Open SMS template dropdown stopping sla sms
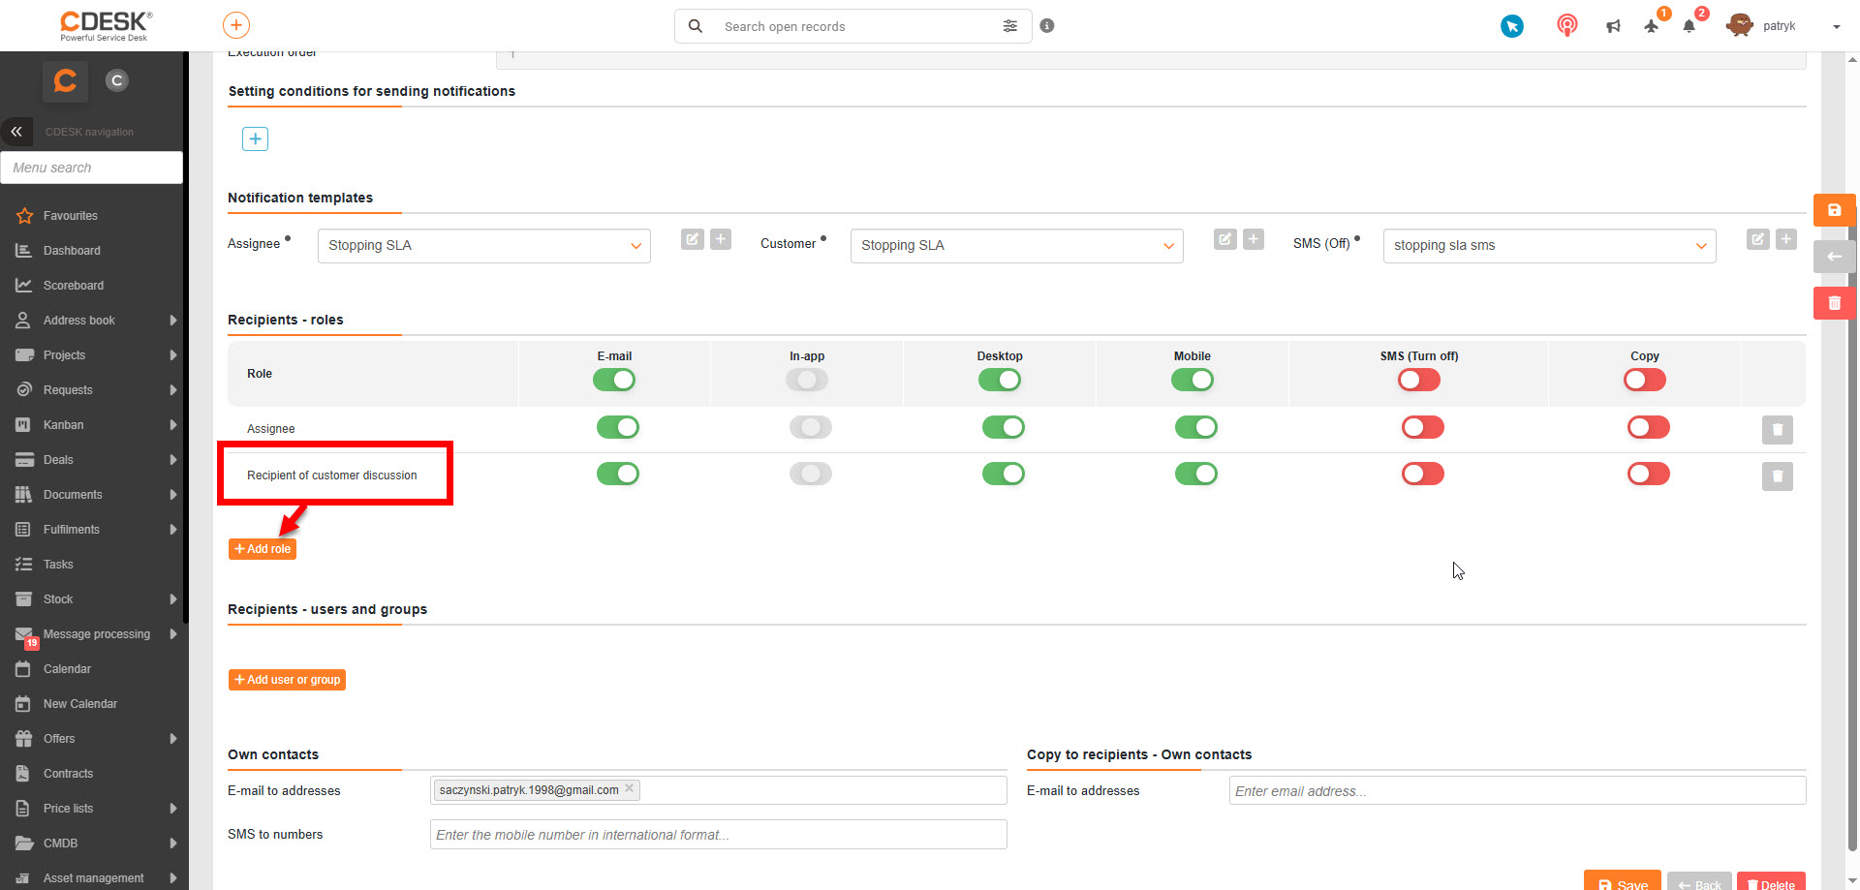 coord(1550,246)
